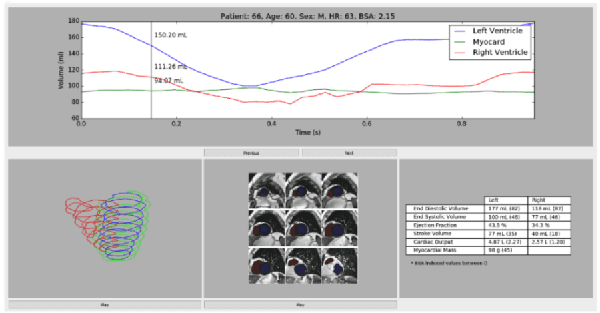Screen dimensions: 600x313
Task: Select the bottom-right MRI slice thumbnail
Action: tap(340, 265)
